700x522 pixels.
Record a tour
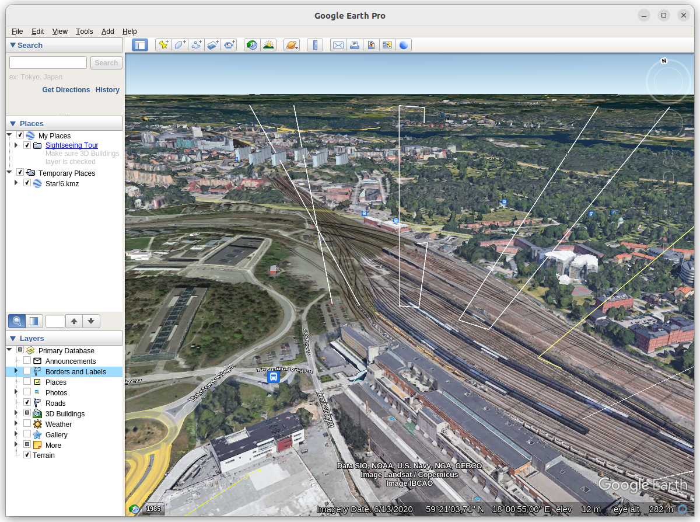click(229, 45)
